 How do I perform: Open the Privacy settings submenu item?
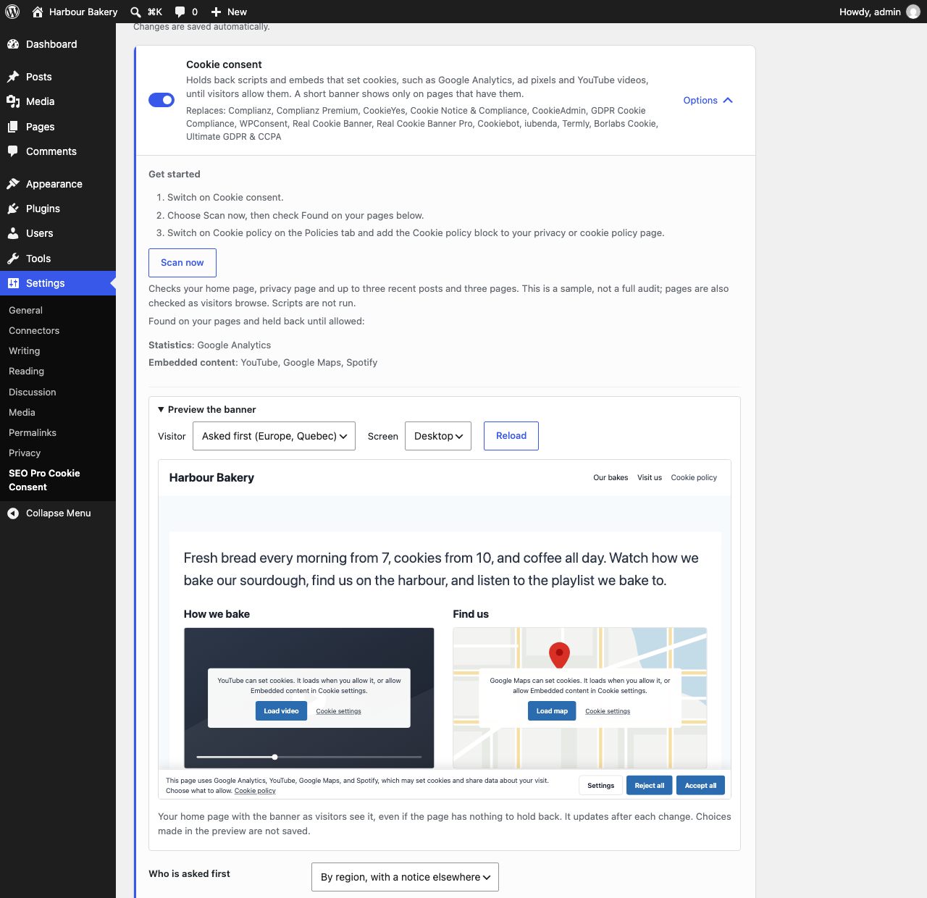point(25,453)
